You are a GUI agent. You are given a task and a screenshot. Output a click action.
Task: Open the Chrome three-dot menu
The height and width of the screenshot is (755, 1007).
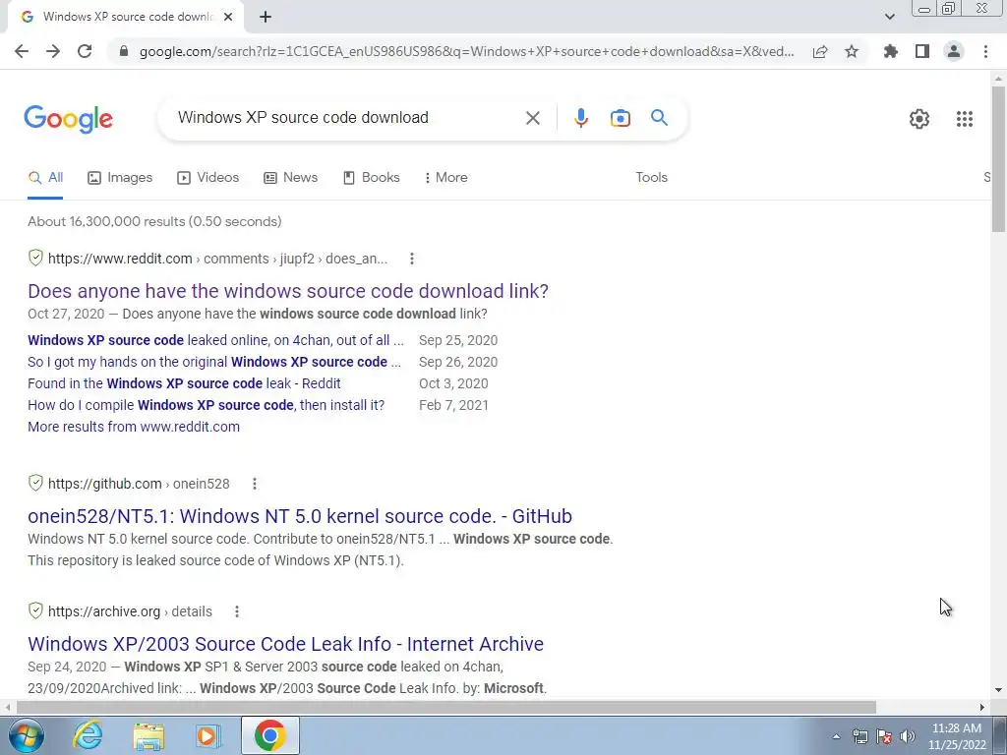[985, 51]
